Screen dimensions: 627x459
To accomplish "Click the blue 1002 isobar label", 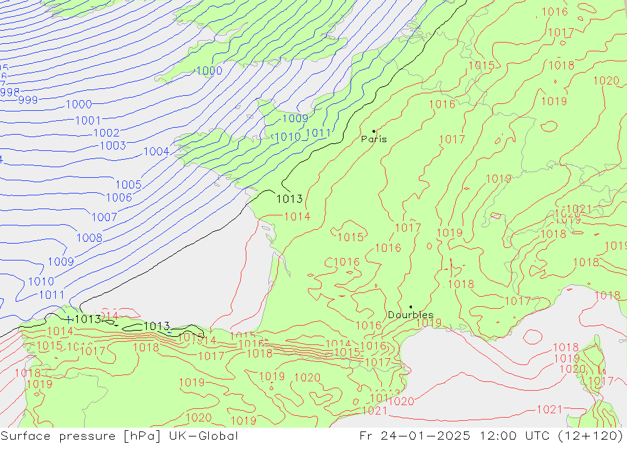I will click(x=107, y=133).
